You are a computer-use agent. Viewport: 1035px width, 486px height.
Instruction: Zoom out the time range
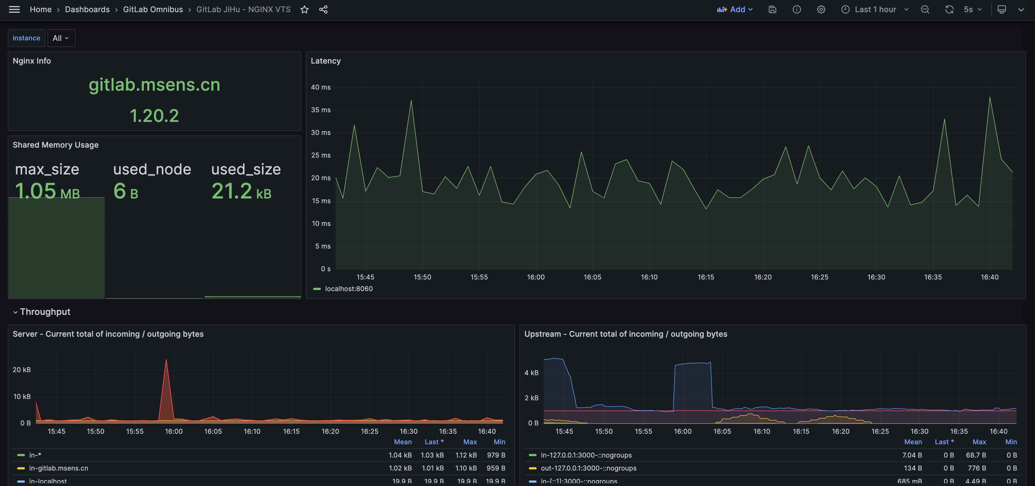pos(925,9)
